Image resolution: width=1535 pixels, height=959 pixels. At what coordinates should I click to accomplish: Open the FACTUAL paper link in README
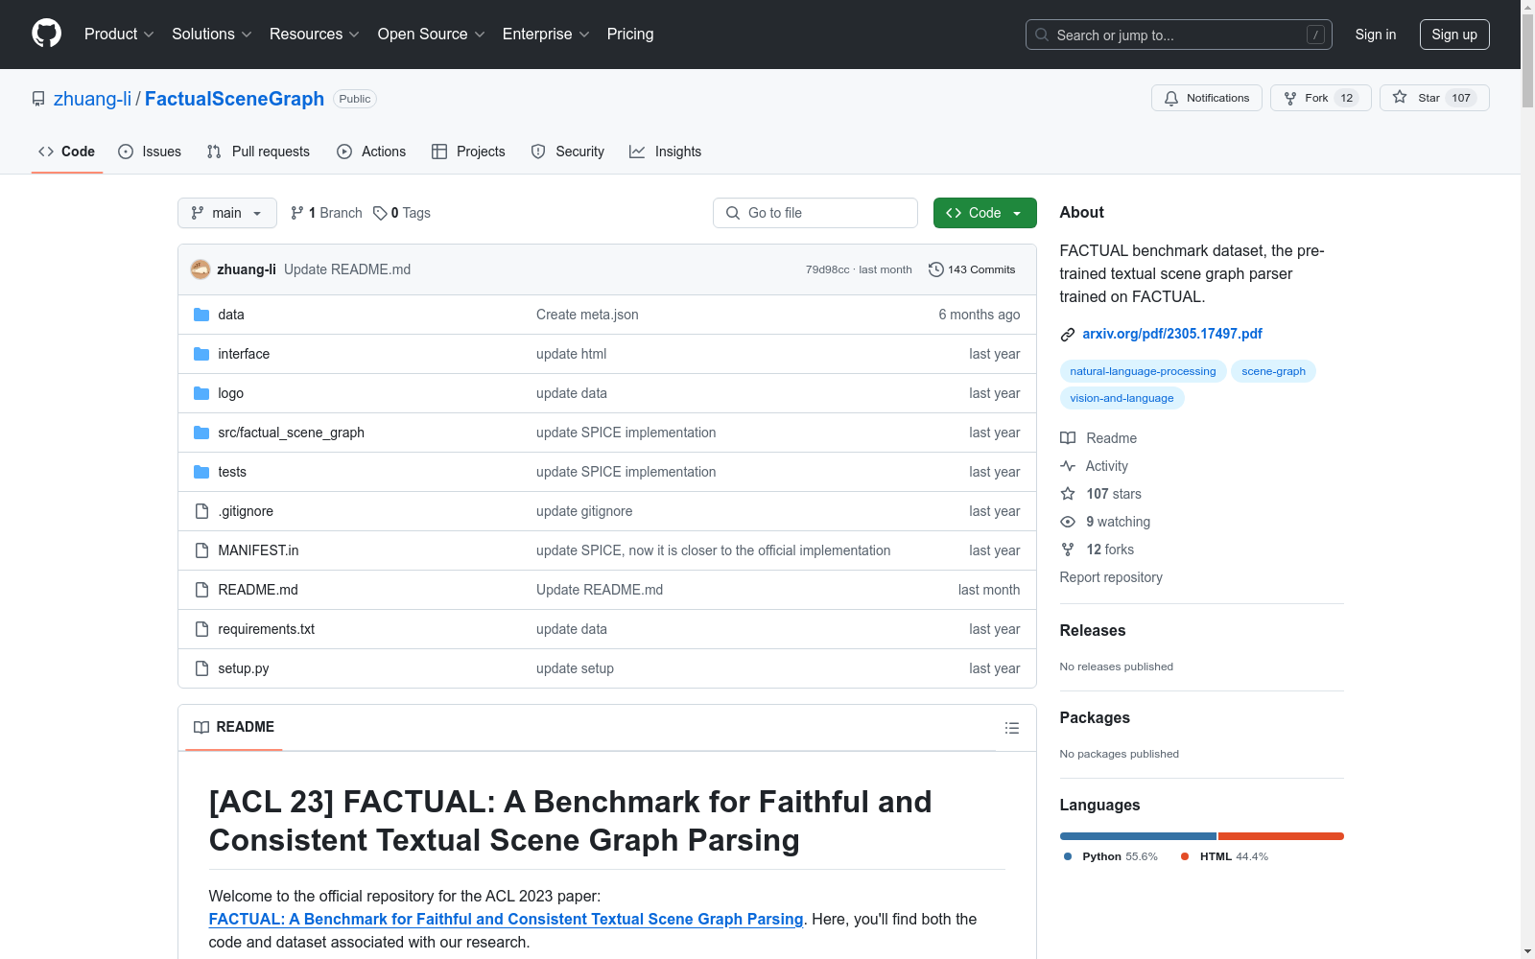click(x=506, y=919)
